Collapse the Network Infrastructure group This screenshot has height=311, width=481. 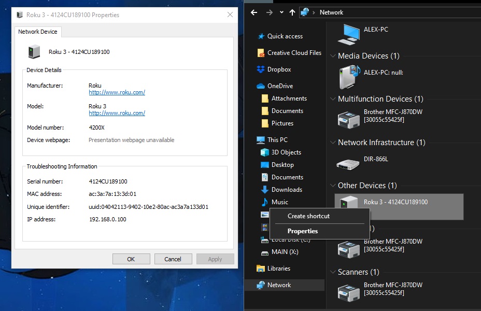click(x=333, y=143)
